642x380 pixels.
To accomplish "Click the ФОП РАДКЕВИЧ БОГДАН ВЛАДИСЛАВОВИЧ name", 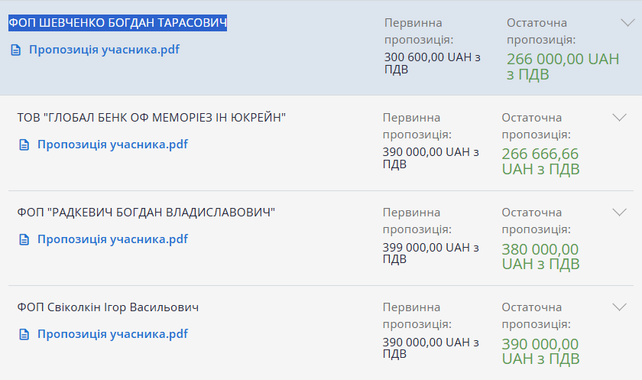I will (x=146, y=213).
